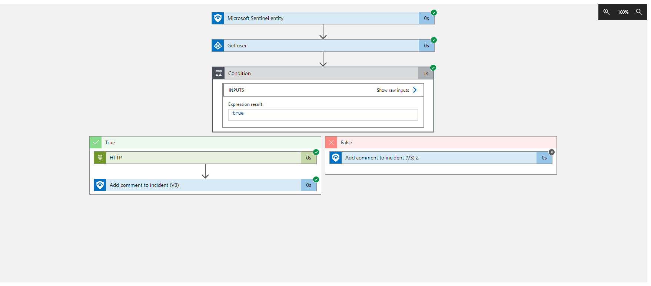Click the Microsoft Sentinel entity shield icon
The width and height of the screenshot is (651, 286).
218,18
